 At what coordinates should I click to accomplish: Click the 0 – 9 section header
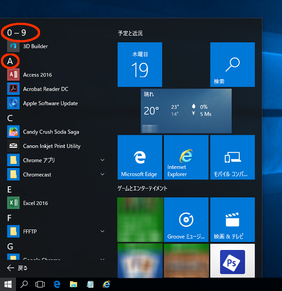click(17, 33)
